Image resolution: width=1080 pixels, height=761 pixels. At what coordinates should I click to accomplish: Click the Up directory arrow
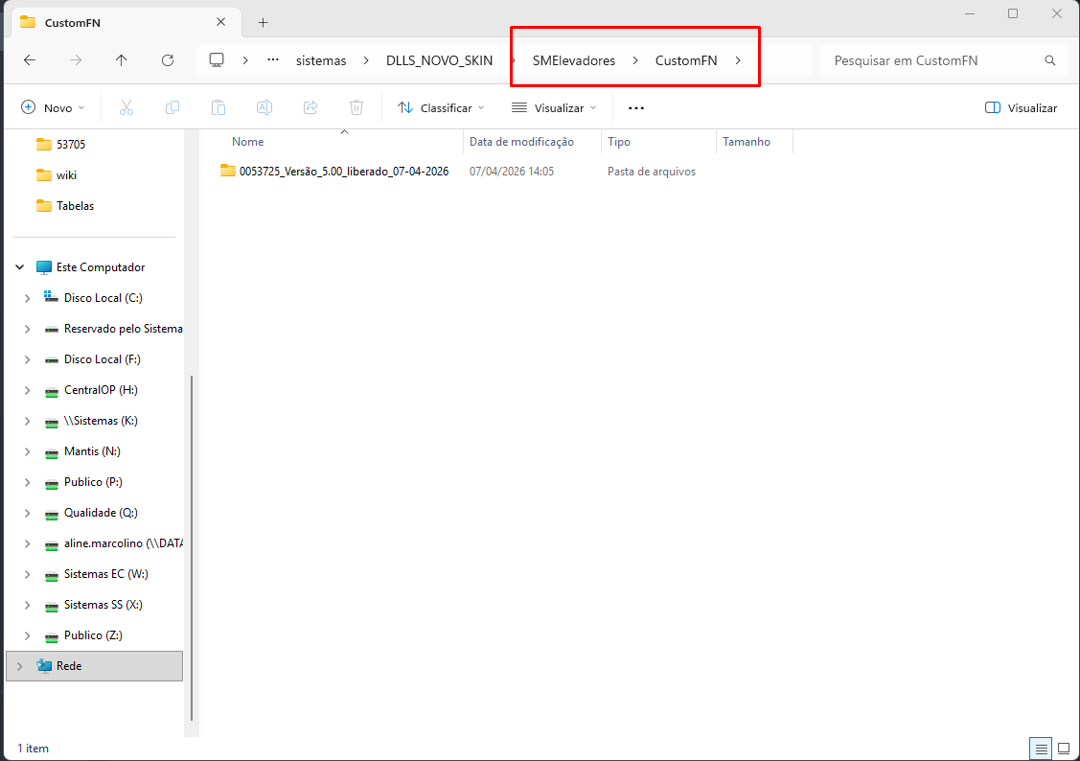[x=121, y=60]
